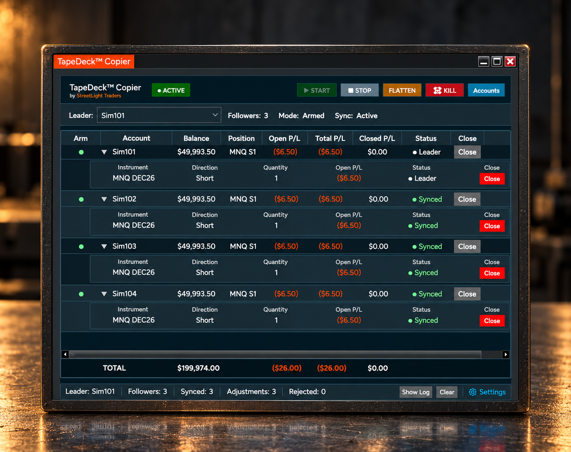Close Sim101's MNQ DEC26 position with red Close

(x=492, y=179)
